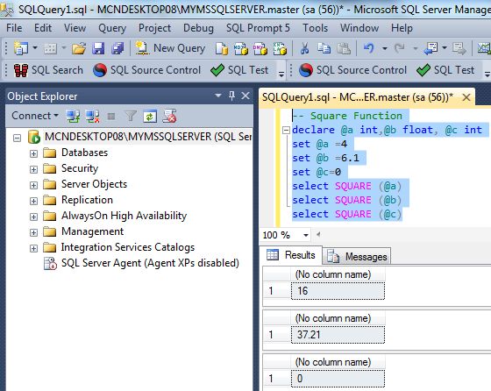Click first SQL Test button
This screenshot has height=391, width=491.
(239, 70)
